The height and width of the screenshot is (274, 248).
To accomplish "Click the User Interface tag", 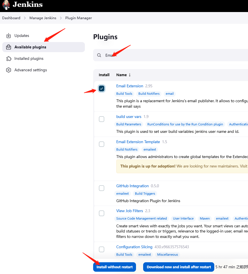I will click(183, 218).
